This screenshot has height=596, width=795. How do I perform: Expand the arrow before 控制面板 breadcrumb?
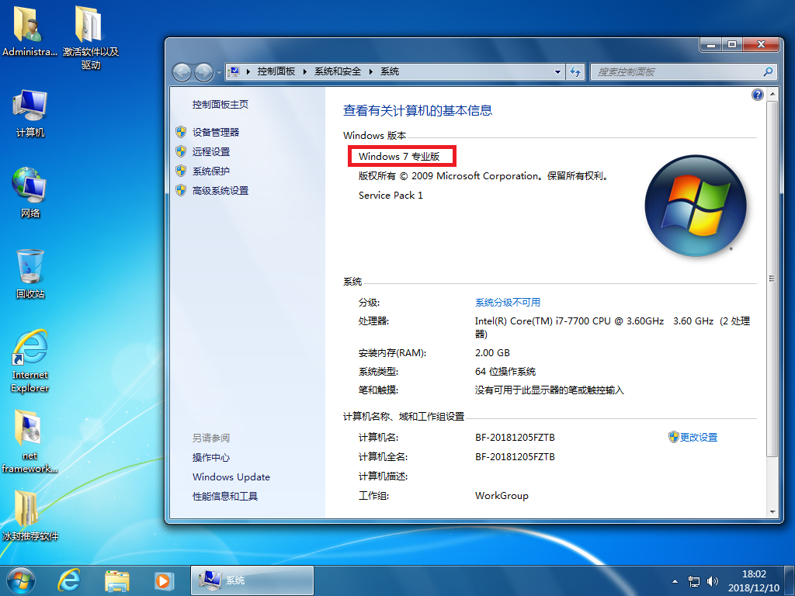(248, 71)
